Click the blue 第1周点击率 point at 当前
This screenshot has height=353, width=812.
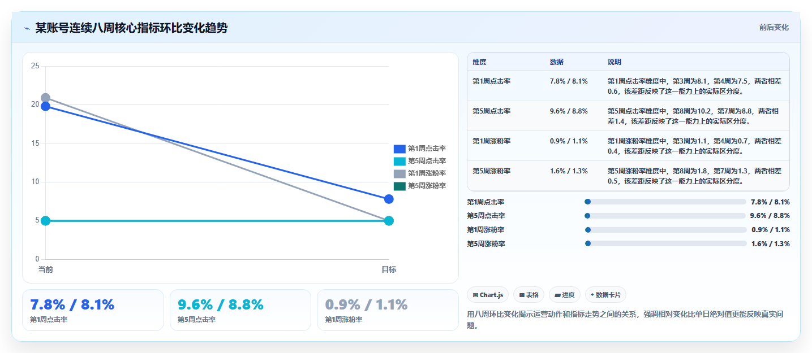(x=46, y=106)
